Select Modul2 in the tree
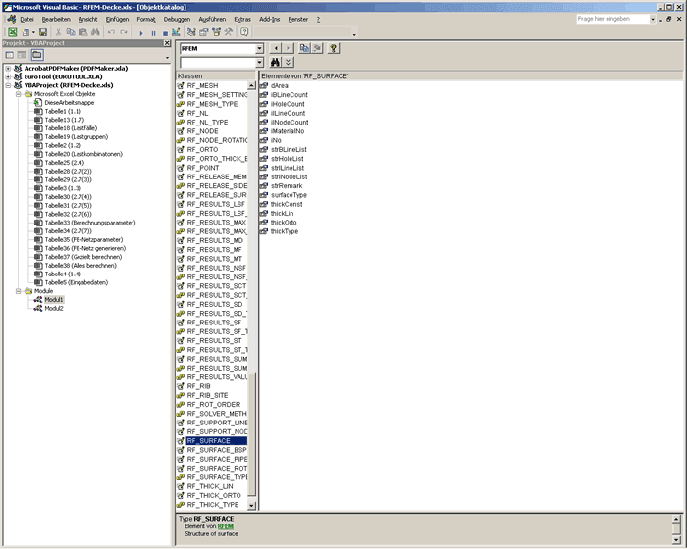 (54, 308)
